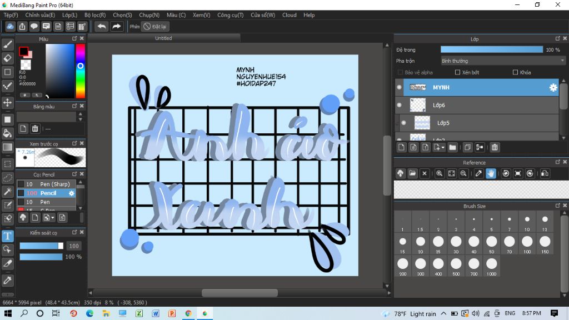This screenshot has height=320, width=569.
Task: Click the Redo arrow
Action: pyautogui.click(x=117, y=27)
